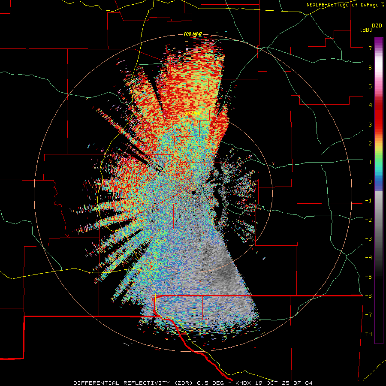This screenshot has width=386, height=386.
Task: Click the -1 value on the color scale
Action: [x=368, y=201]
